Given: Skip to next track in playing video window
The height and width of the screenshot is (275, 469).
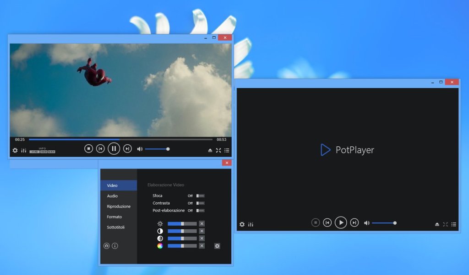Looking at the screenshot, I should point(127,148).
